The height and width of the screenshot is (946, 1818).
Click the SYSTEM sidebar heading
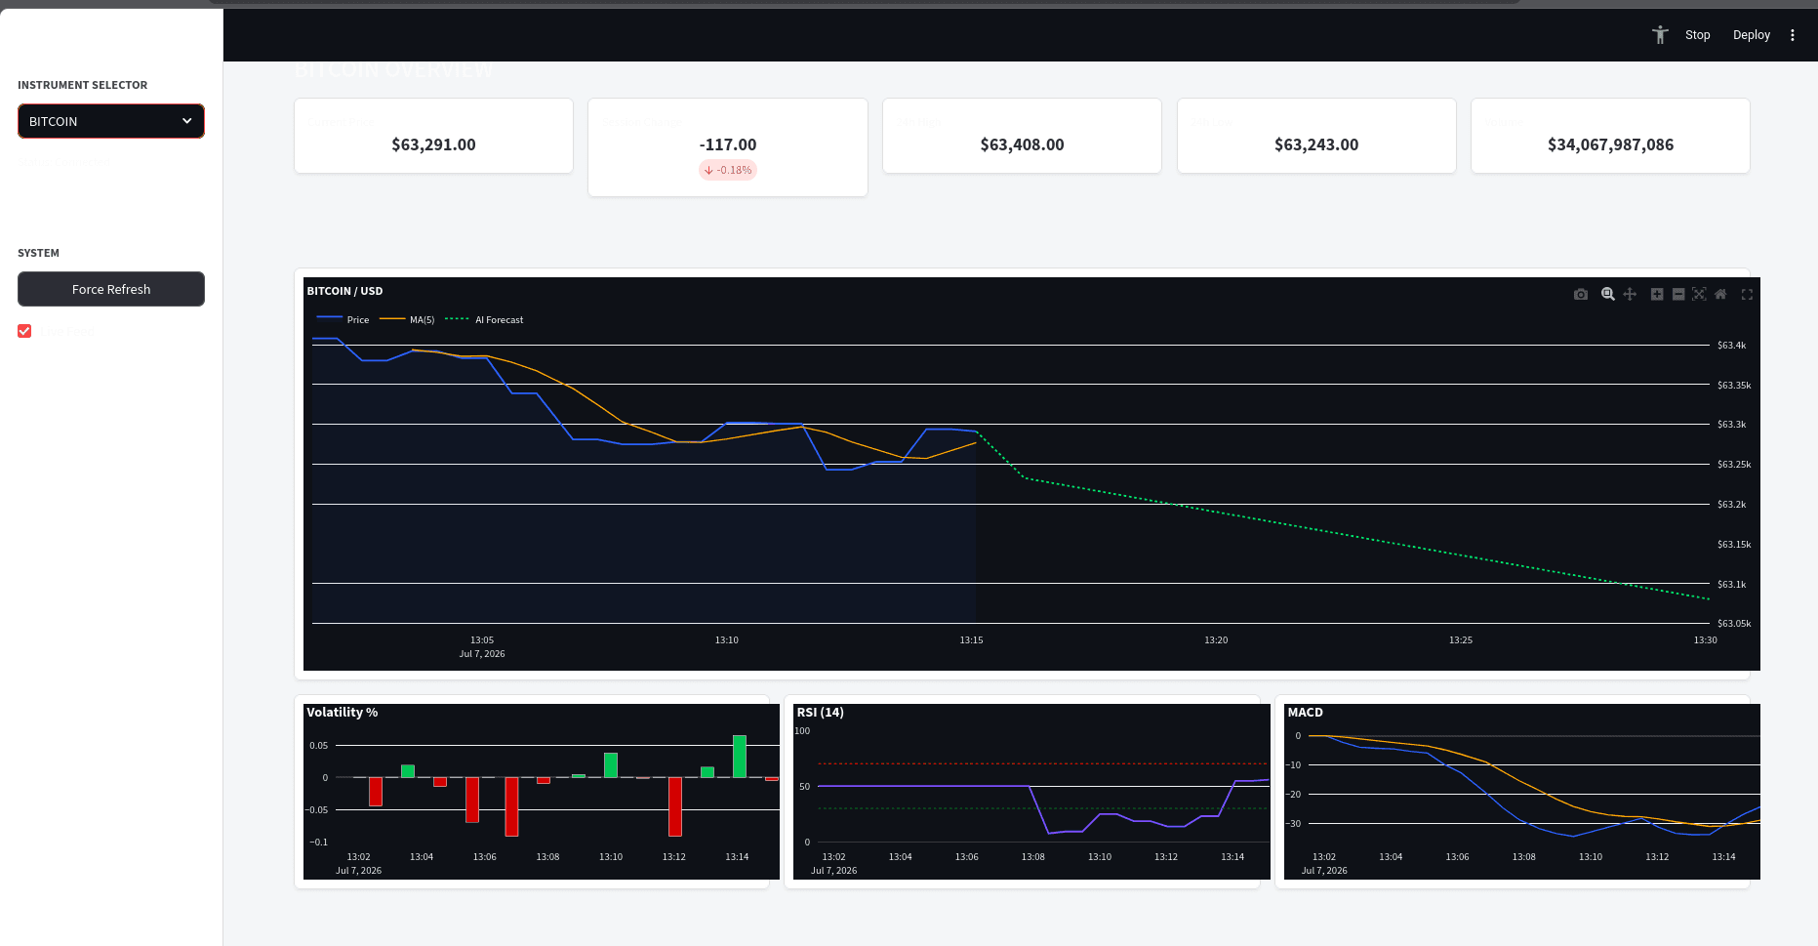[x=38, y=253]
